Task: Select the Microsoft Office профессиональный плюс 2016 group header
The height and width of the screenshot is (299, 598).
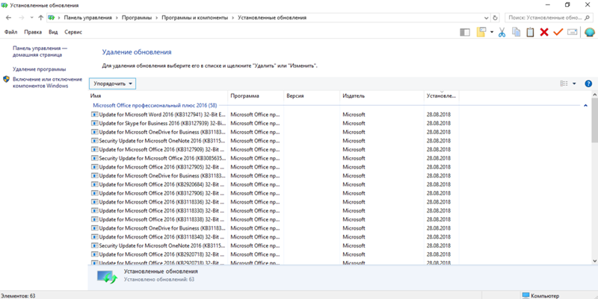Action: pyautogui.click(x=155, y=105)
